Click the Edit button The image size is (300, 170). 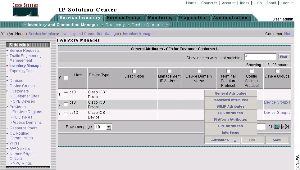(x=252, y=140)
